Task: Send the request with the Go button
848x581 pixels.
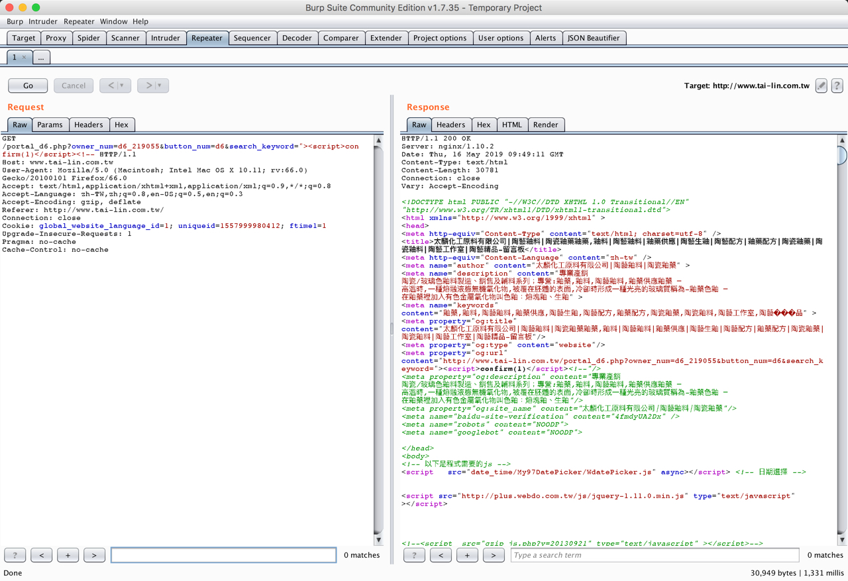Action: click(x=28, y=85)
